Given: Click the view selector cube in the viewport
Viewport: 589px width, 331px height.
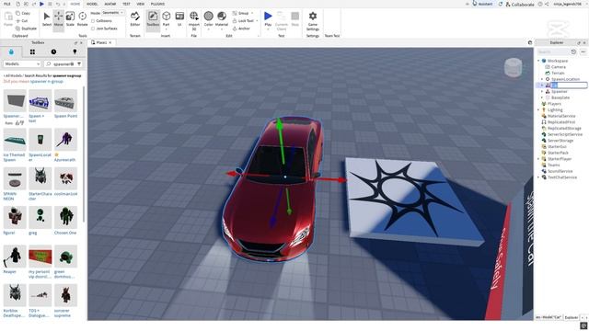Looking at the screenshot, I should [513, 67].
